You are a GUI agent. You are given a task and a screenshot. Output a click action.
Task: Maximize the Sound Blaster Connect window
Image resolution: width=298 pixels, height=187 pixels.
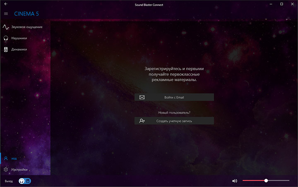[282, 4]
